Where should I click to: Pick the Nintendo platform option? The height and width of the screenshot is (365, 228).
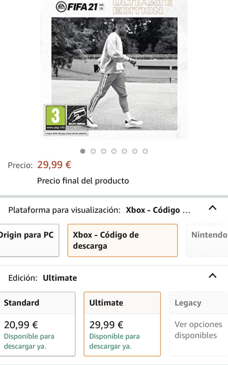coord(207,240)
